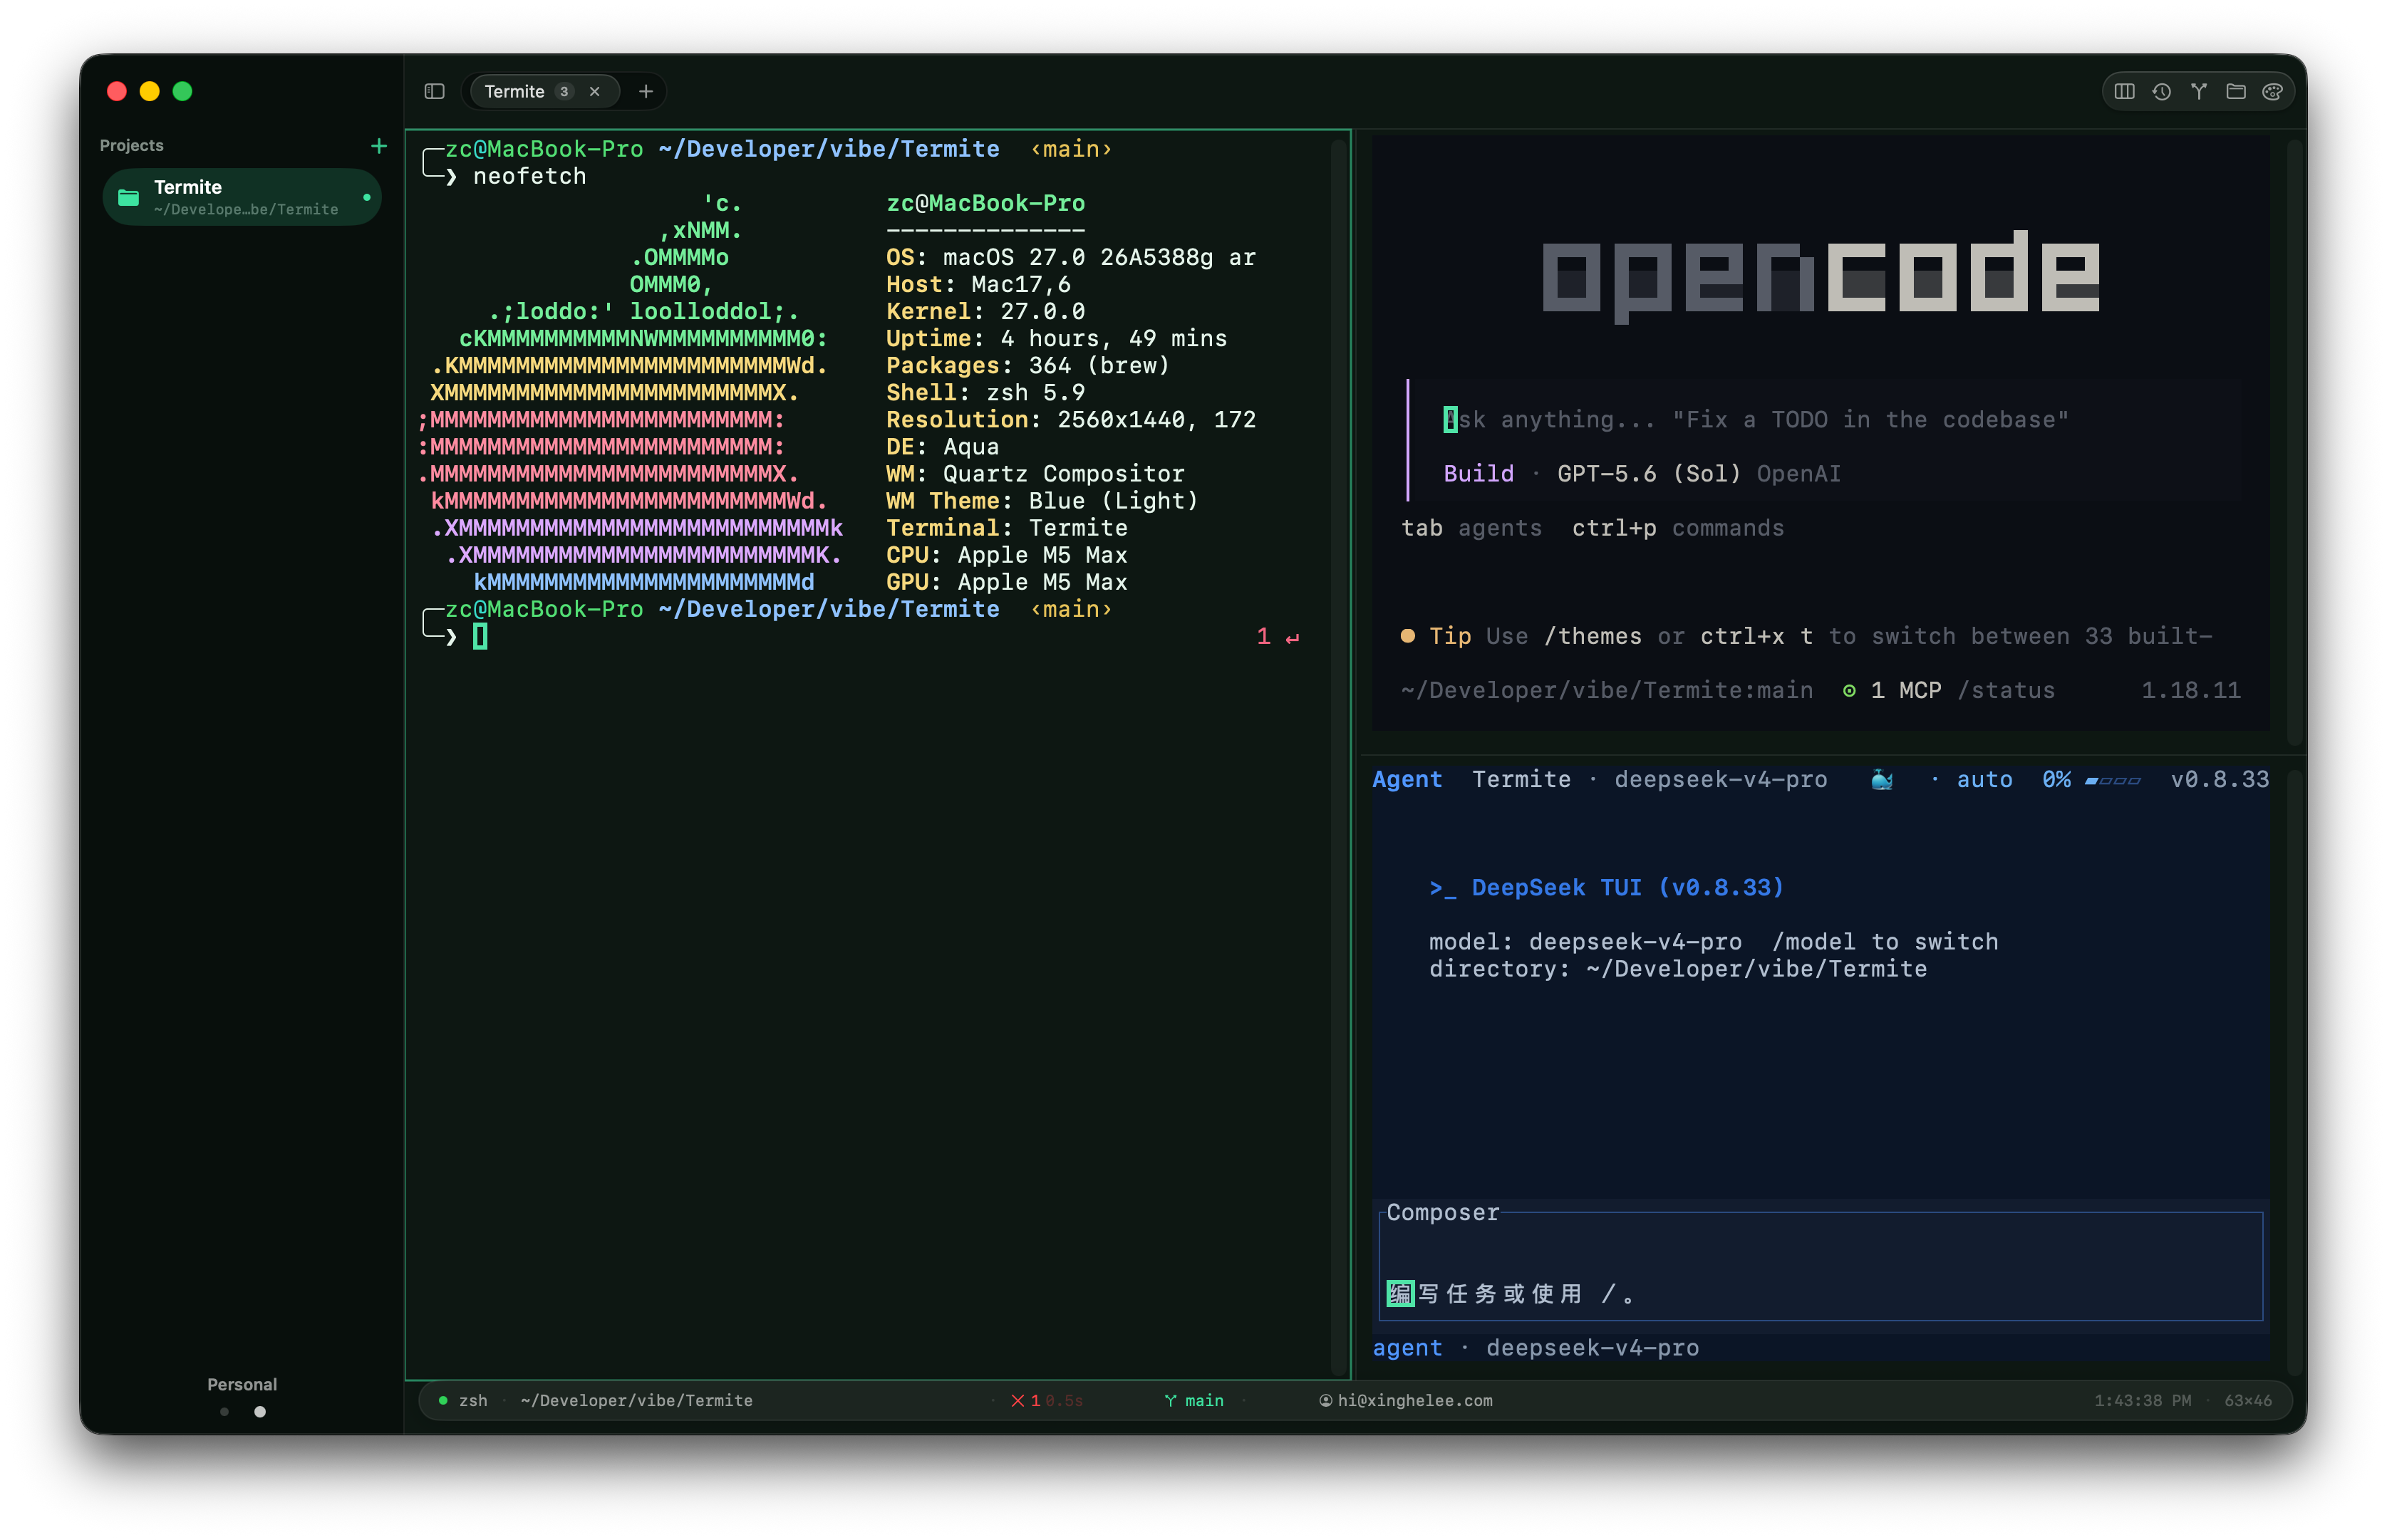The height and width of the screenshot is (1540, 2387).
Task: Add a new project with plus icon
Action: click(378, 146)
